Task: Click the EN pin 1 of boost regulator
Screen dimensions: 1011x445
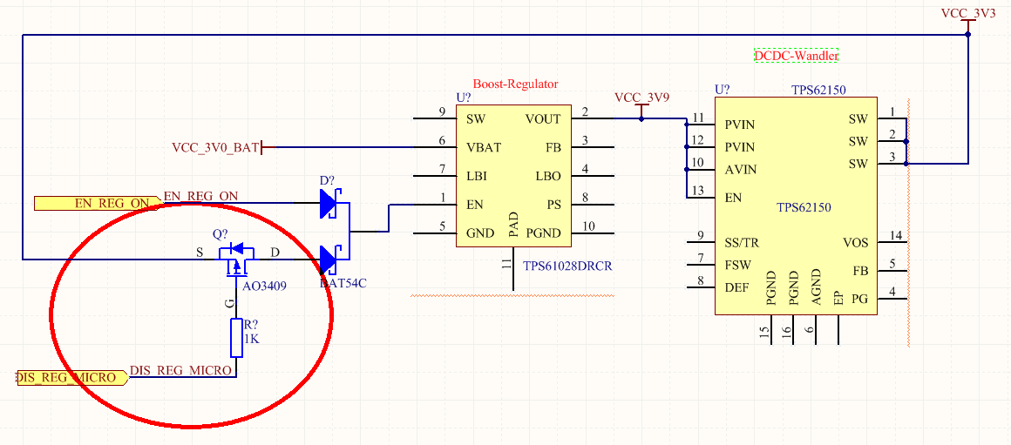Action: (x=435, y=204)
